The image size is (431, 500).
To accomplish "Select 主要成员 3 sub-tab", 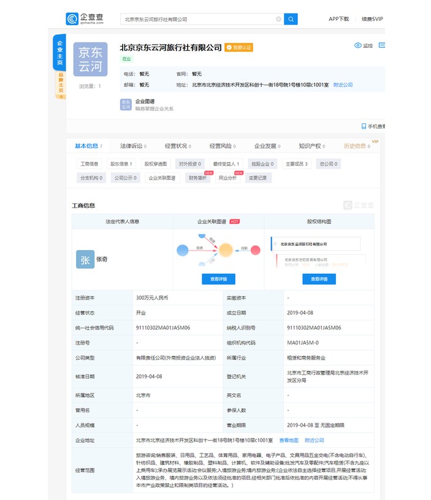I will pyautogui.click(x=296, y=164).
